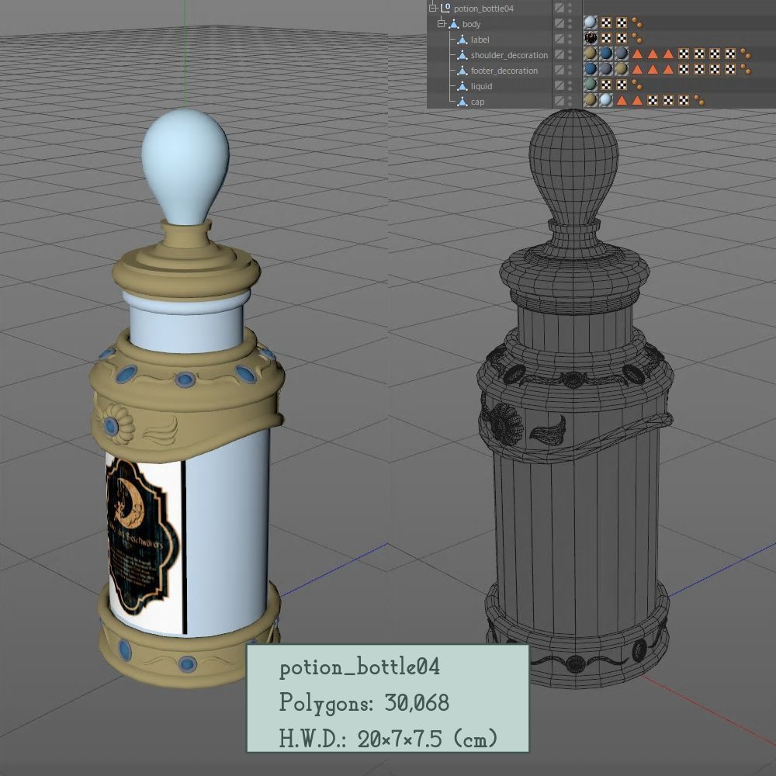The image size is (776, 776).
Task: Select the label object name
Action: pyautogui.click(x=480, y=40)
